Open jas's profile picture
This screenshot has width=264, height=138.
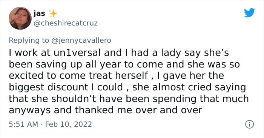coord(20,18)
